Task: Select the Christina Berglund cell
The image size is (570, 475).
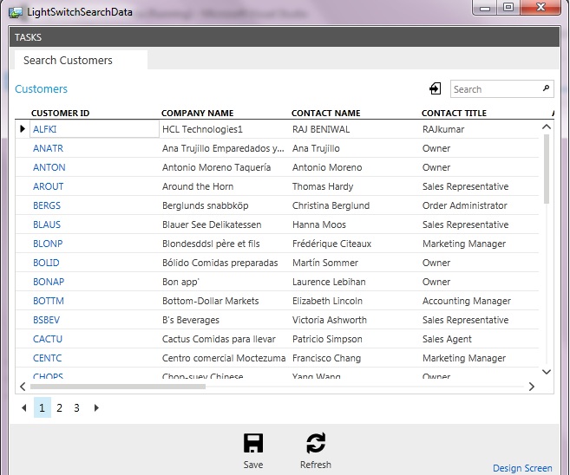Action: (331, 205)
